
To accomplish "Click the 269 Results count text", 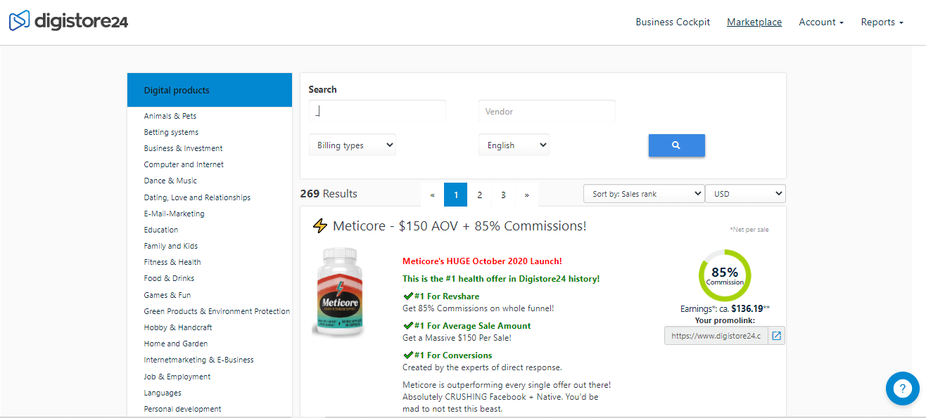I will pos(329,194).
